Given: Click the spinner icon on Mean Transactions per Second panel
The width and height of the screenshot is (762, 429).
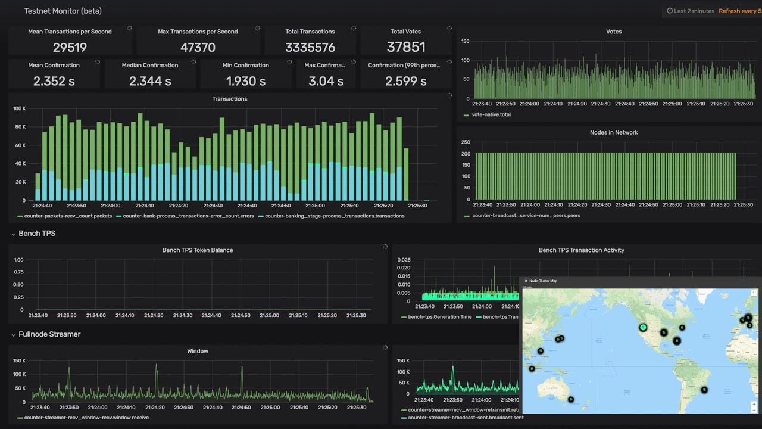Looking at the screenshot, I should [x=129, y=28].
